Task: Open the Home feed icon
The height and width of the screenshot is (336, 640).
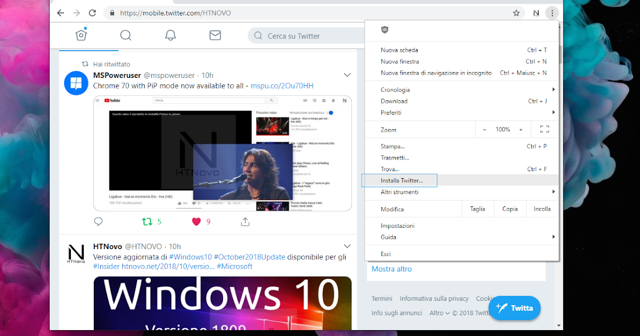Action: [81, 35]
